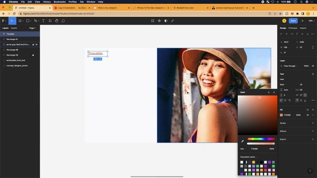Open the Resources tool
Viewport: 317px width, 178px height.
[50, 21]
